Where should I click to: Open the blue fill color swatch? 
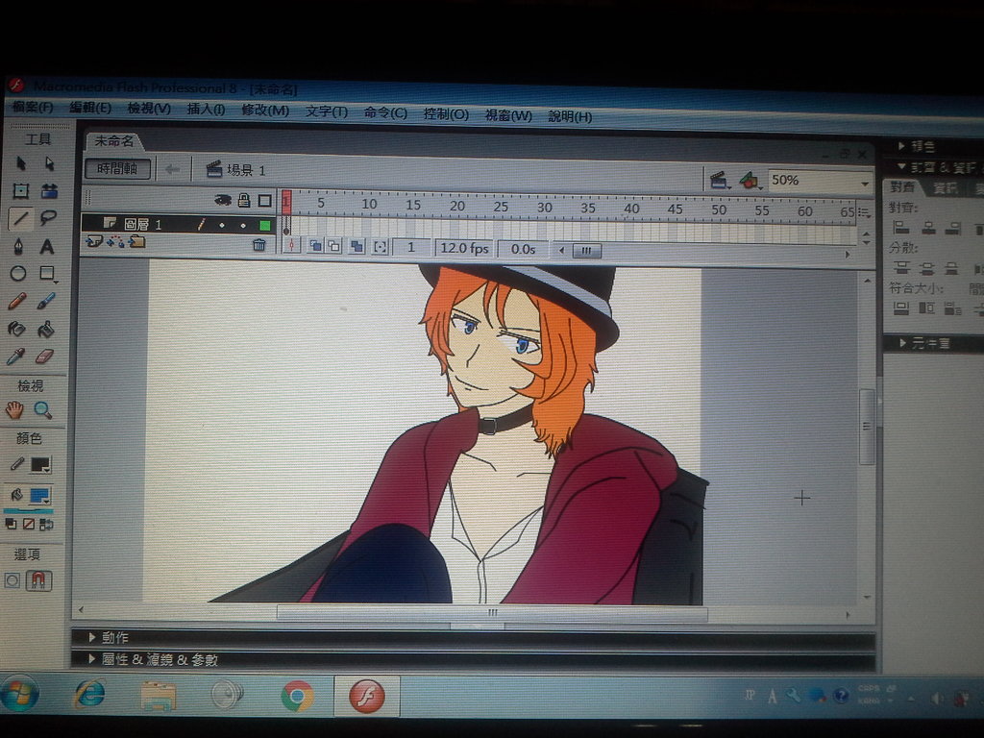39,496
